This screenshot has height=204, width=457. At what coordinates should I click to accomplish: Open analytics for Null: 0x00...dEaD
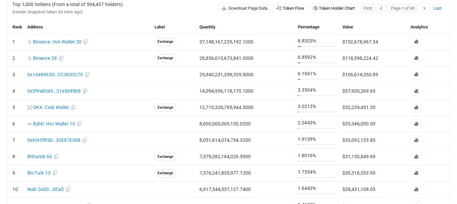click(416, 189)
